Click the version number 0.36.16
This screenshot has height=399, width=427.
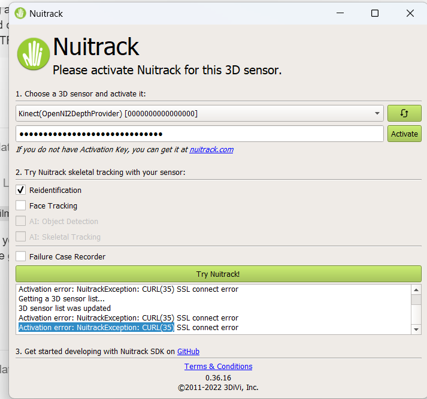click(218, 378)
